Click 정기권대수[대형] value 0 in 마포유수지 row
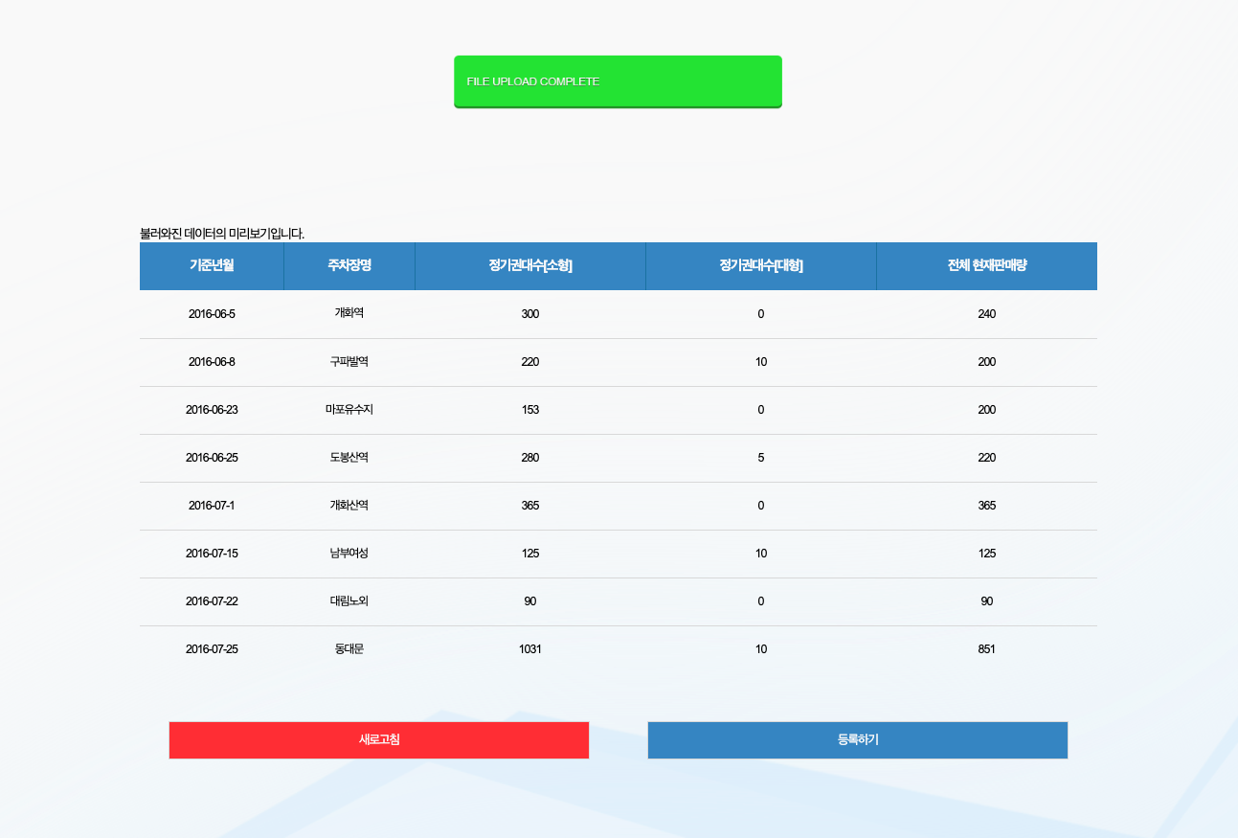 (x=761, y=410)
